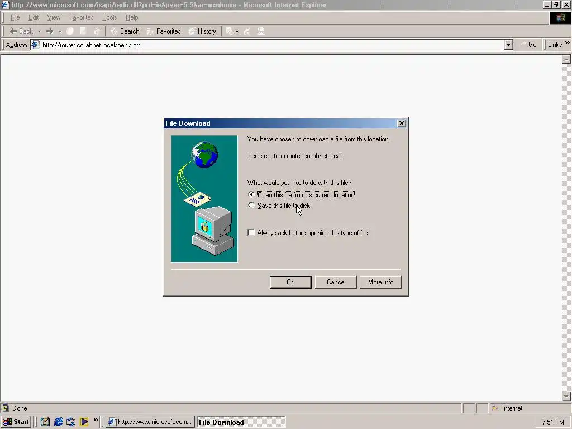Open the History pane from toolbar

pos(202,31)
